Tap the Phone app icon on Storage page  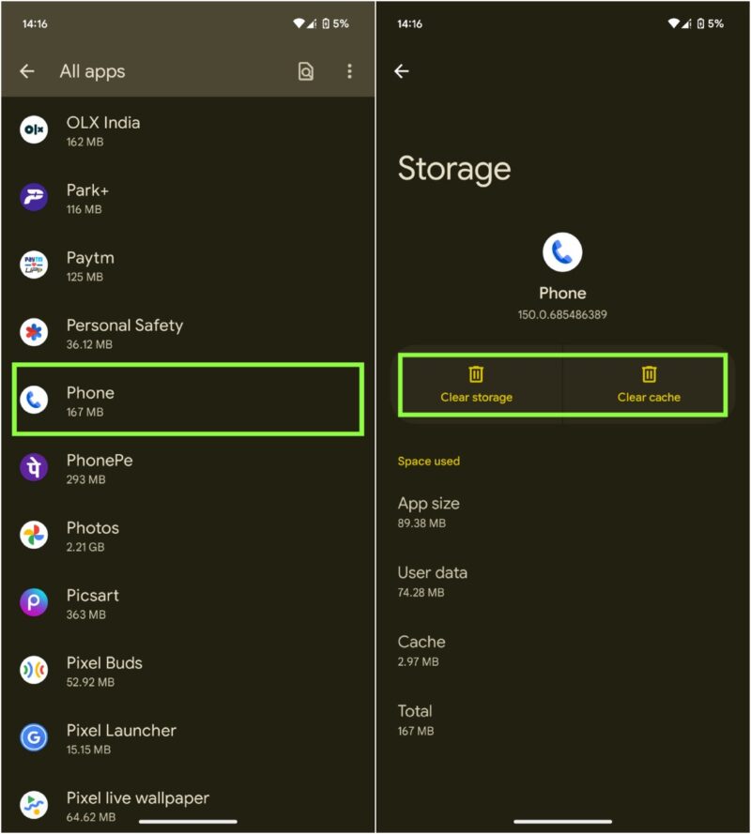[561, 253]
